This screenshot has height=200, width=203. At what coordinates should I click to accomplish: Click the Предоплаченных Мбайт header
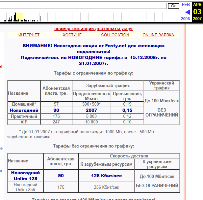(x=91, y=96)
